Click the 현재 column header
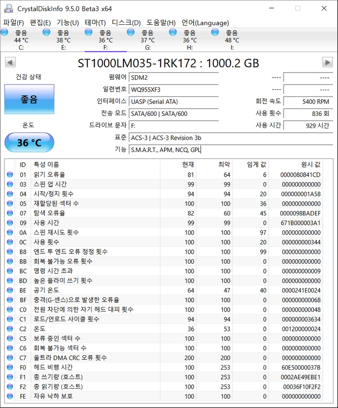Image resolution: width=338 pixels, height=408 pixels. (178, 165)
